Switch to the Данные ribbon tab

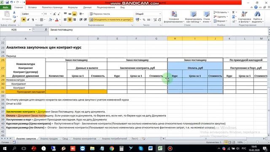87,8
